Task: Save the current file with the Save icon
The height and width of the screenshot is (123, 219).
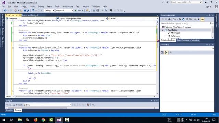Action: (25, 11)
